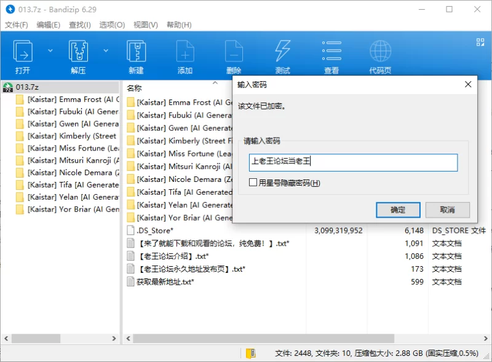Screen dimensions: 492x362
Task: Select [Kaistar] Mitsuri Kanroji in the tree
Action: coord(67,160)
